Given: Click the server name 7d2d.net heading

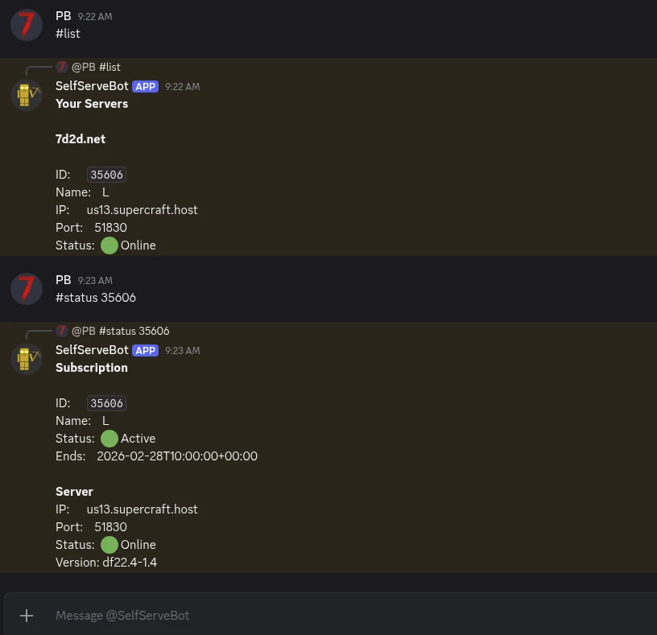Looking at the screenshot, I should pyautogui.click(x=81, y=138).
